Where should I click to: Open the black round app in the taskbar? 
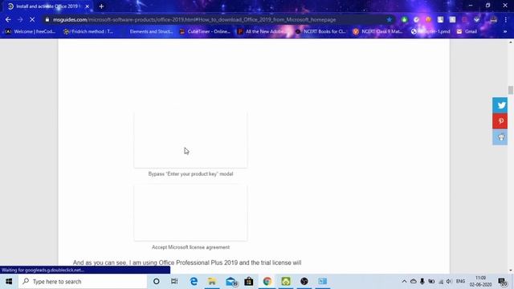[x=304, y=282]
